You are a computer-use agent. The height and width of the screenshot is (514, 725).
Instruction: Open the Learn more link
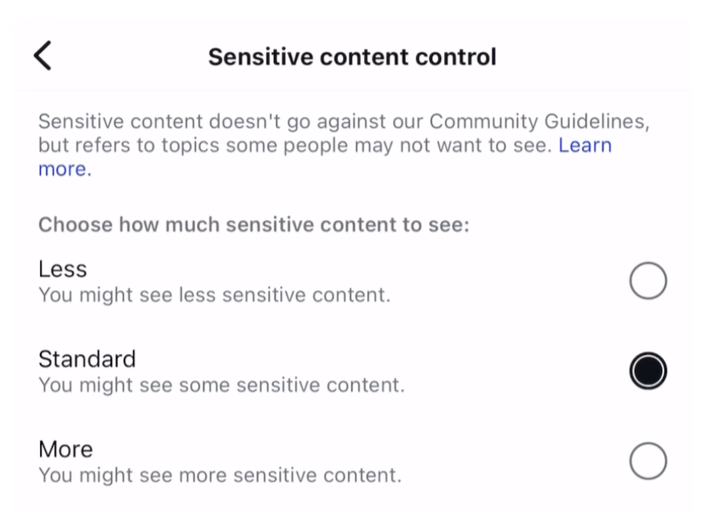pyautogui.click(x=584, y=146)
